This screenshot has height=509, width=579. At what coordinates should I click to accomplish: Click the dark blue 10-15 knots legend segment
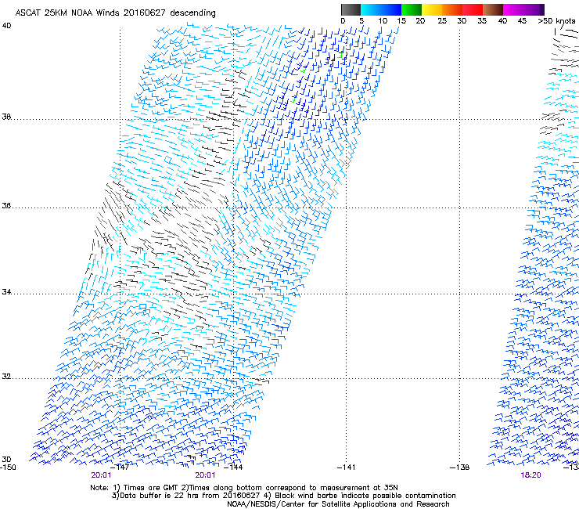pos(391,9)
